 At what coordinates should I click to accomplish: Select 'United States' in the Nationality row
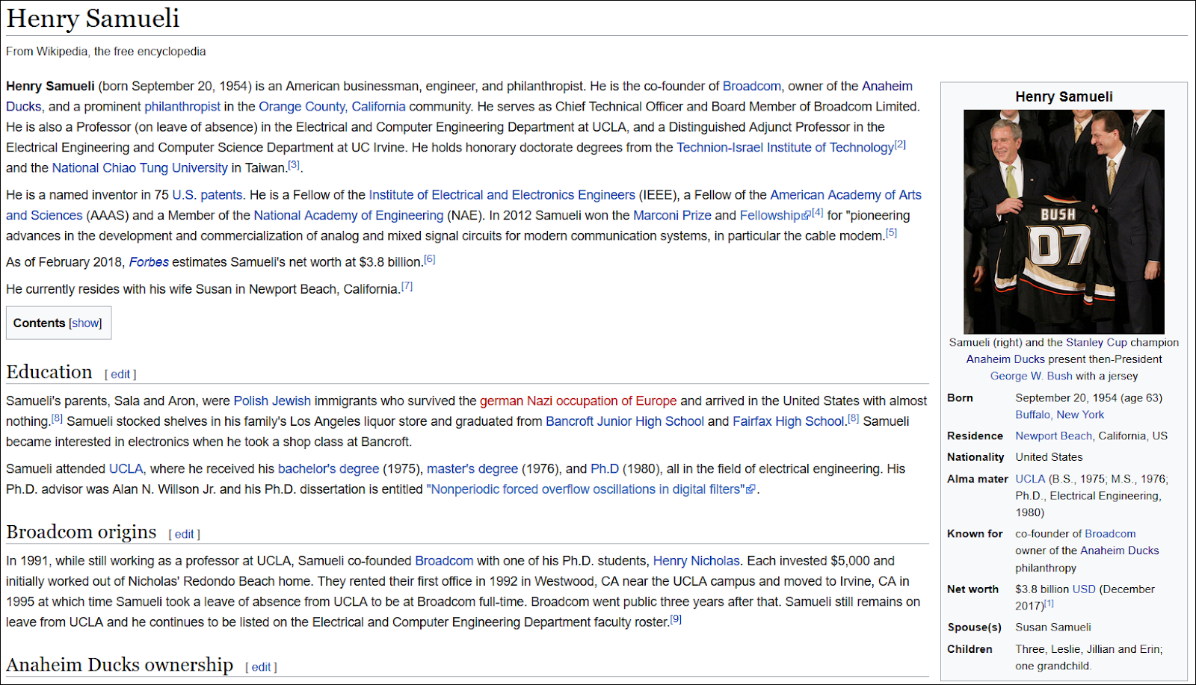1049,457
